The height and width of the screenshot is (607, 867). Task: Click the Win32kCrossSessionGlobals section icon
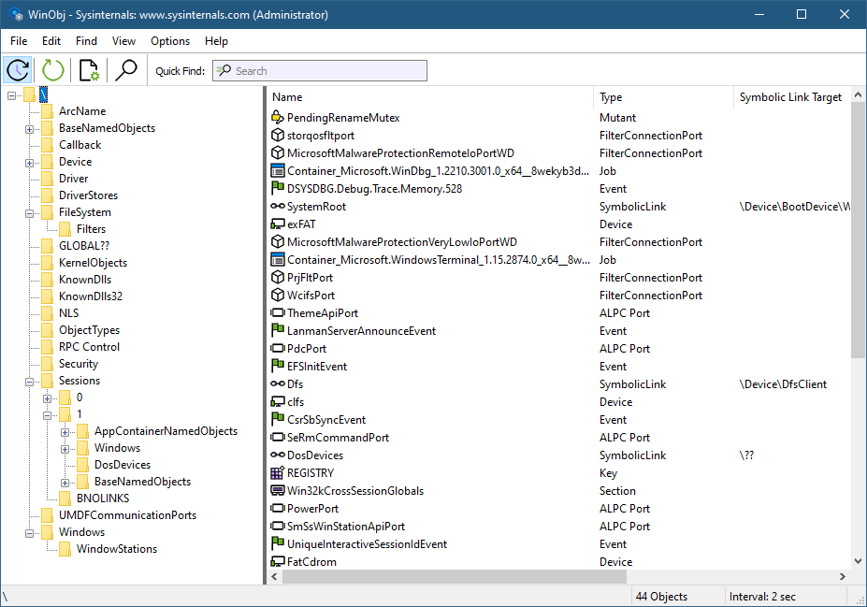(x=277, y=491)
